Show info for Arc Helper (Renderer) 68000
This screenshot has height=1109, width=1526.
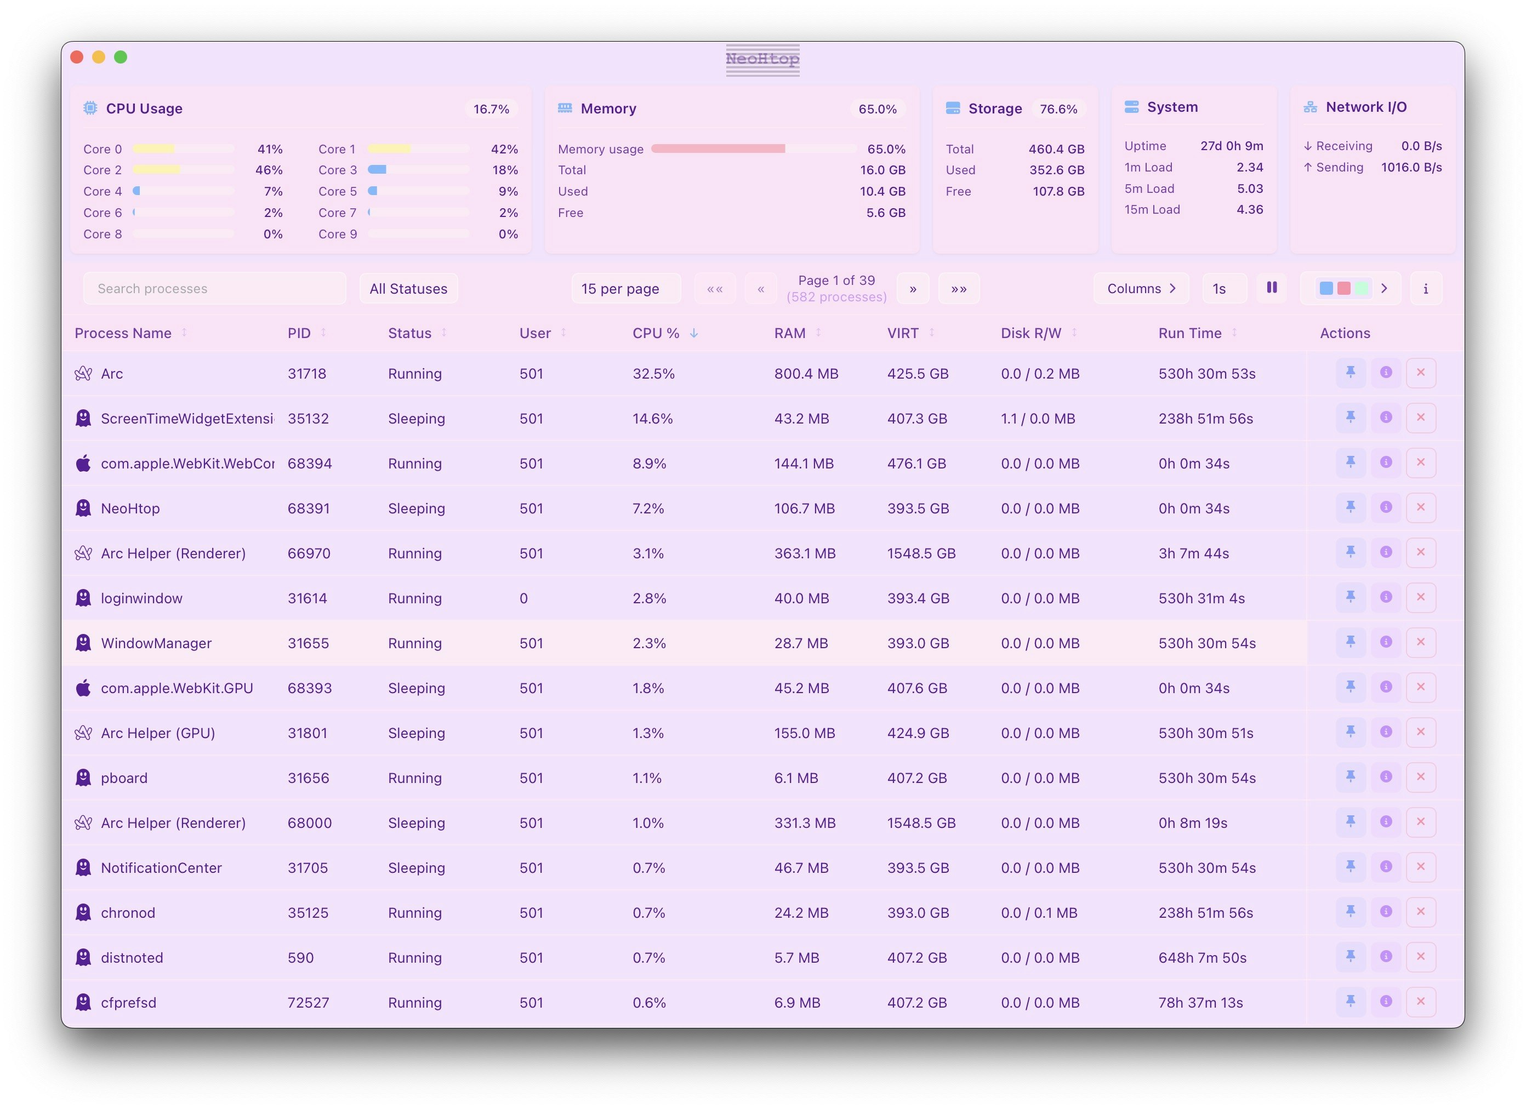pyautogui.click(x=1385, y=822)
